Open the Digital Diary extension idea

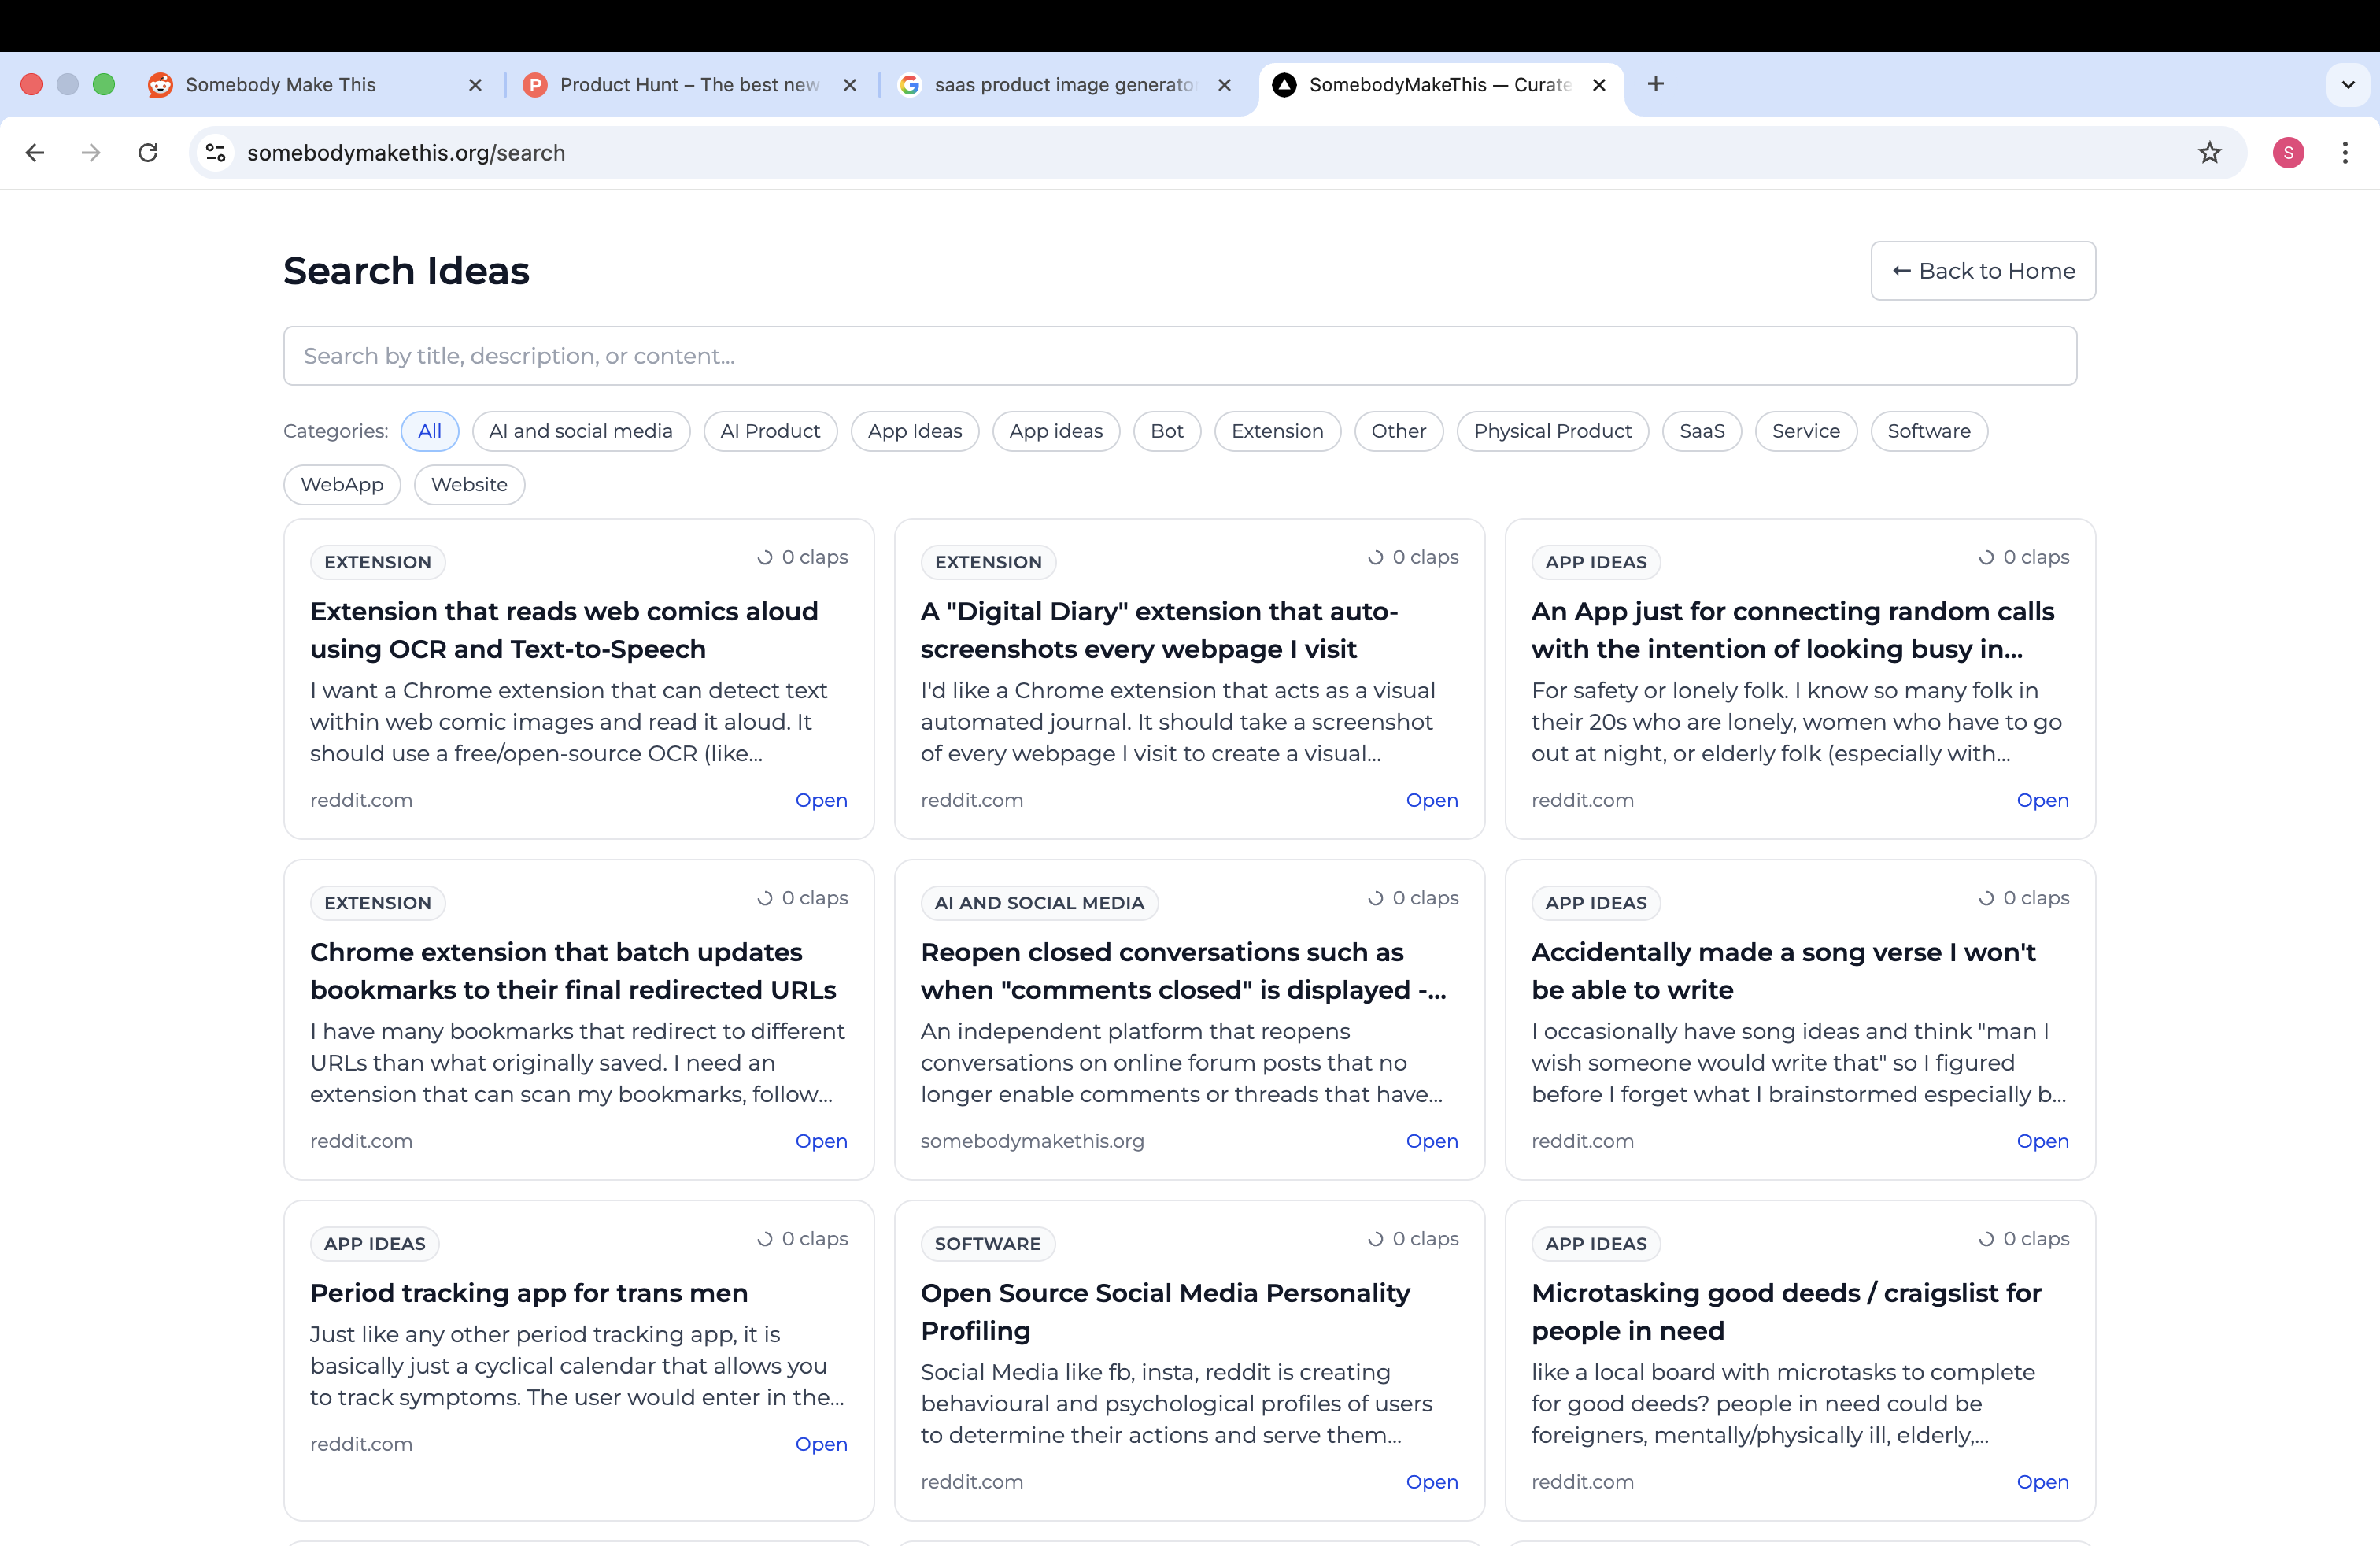coord(1431,800)
